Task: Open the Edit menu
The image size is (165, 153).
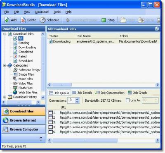Action: (x=16, y=12)
